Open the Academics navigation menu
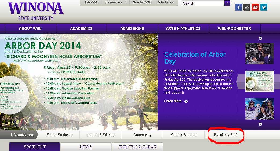 (x=81, y=28)
